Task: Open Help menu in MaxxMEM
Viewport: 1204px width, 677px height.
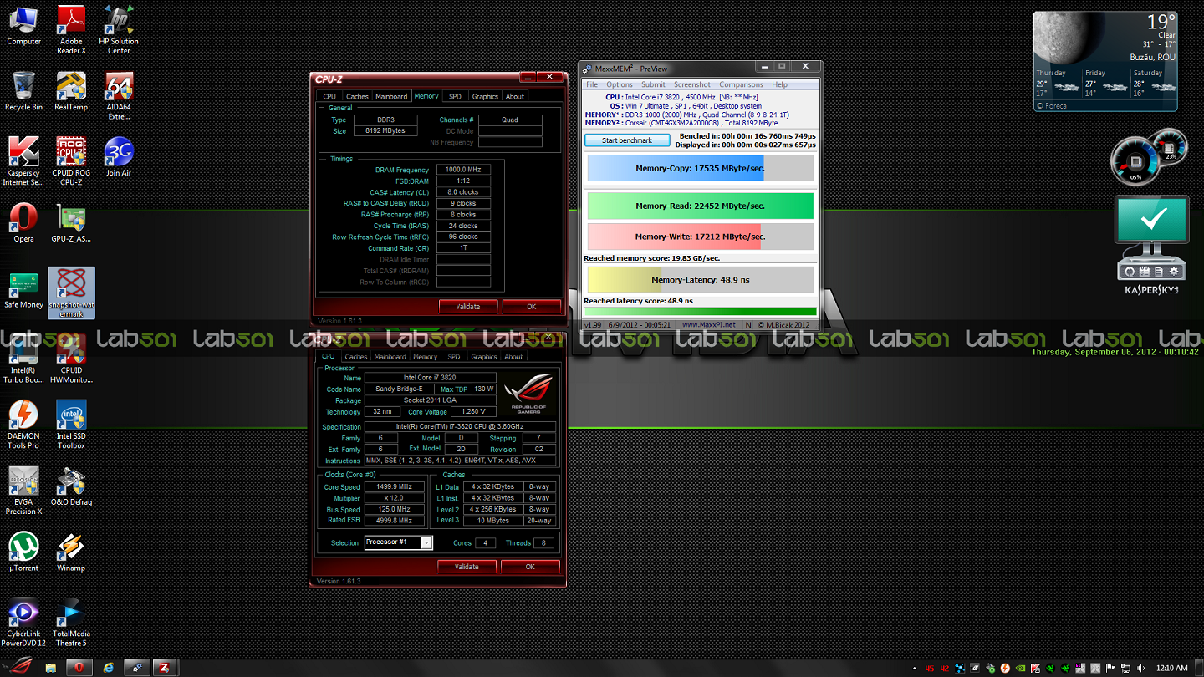Action: [x=779, y=84]
